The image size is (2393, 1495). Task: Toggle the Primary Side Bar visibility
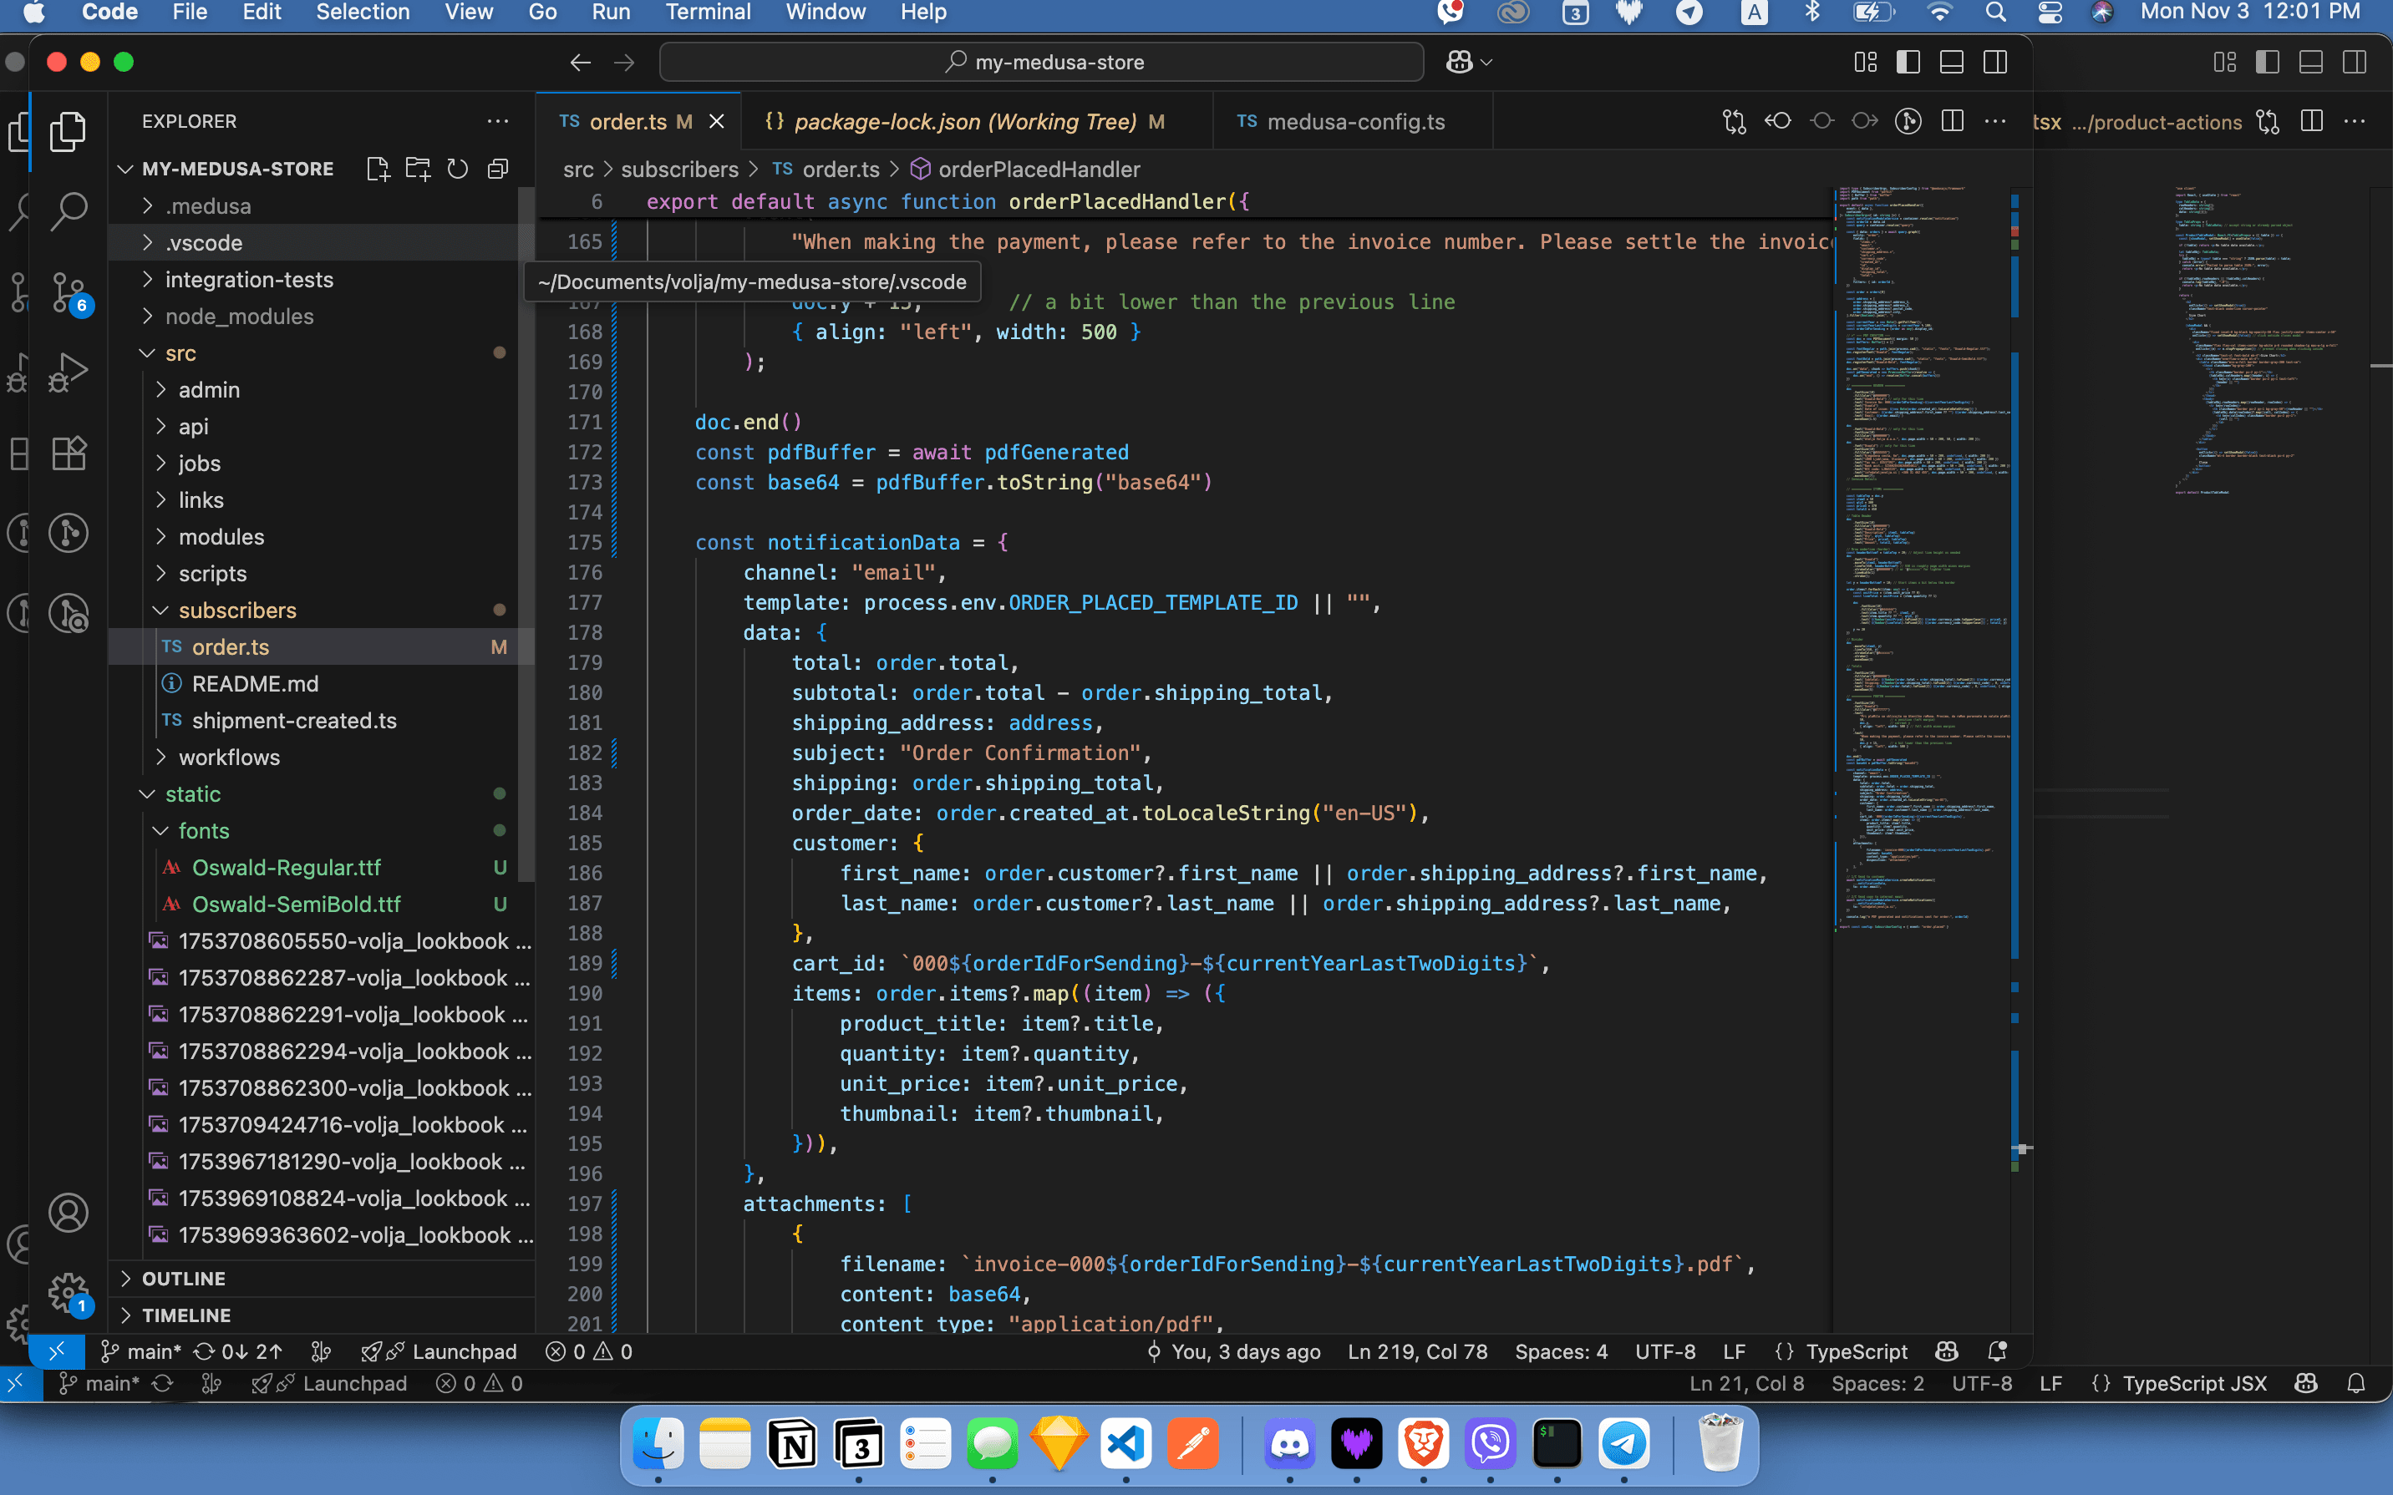(1908, 63)
